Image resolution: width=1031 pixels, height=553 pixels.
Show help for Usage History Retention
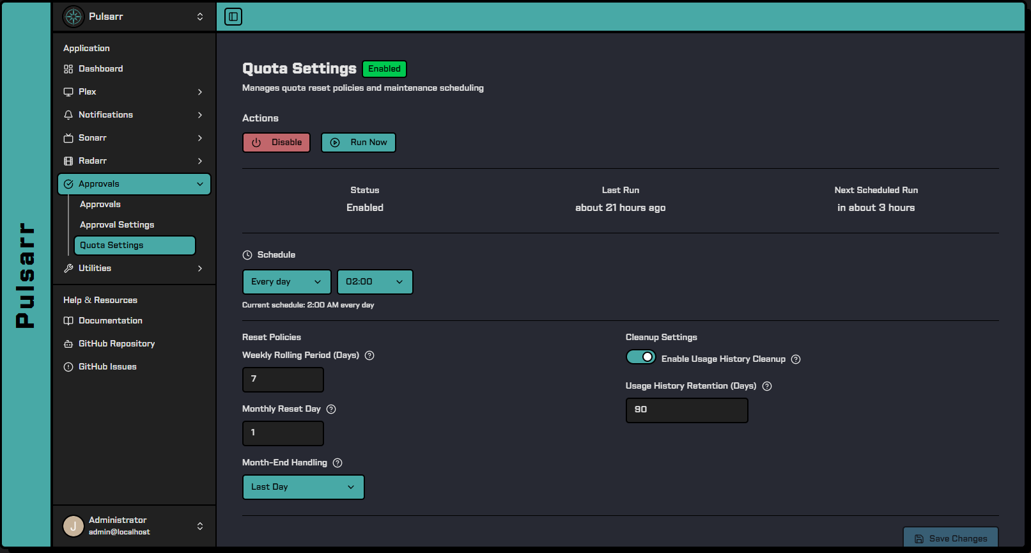click(x=767, y=386)
